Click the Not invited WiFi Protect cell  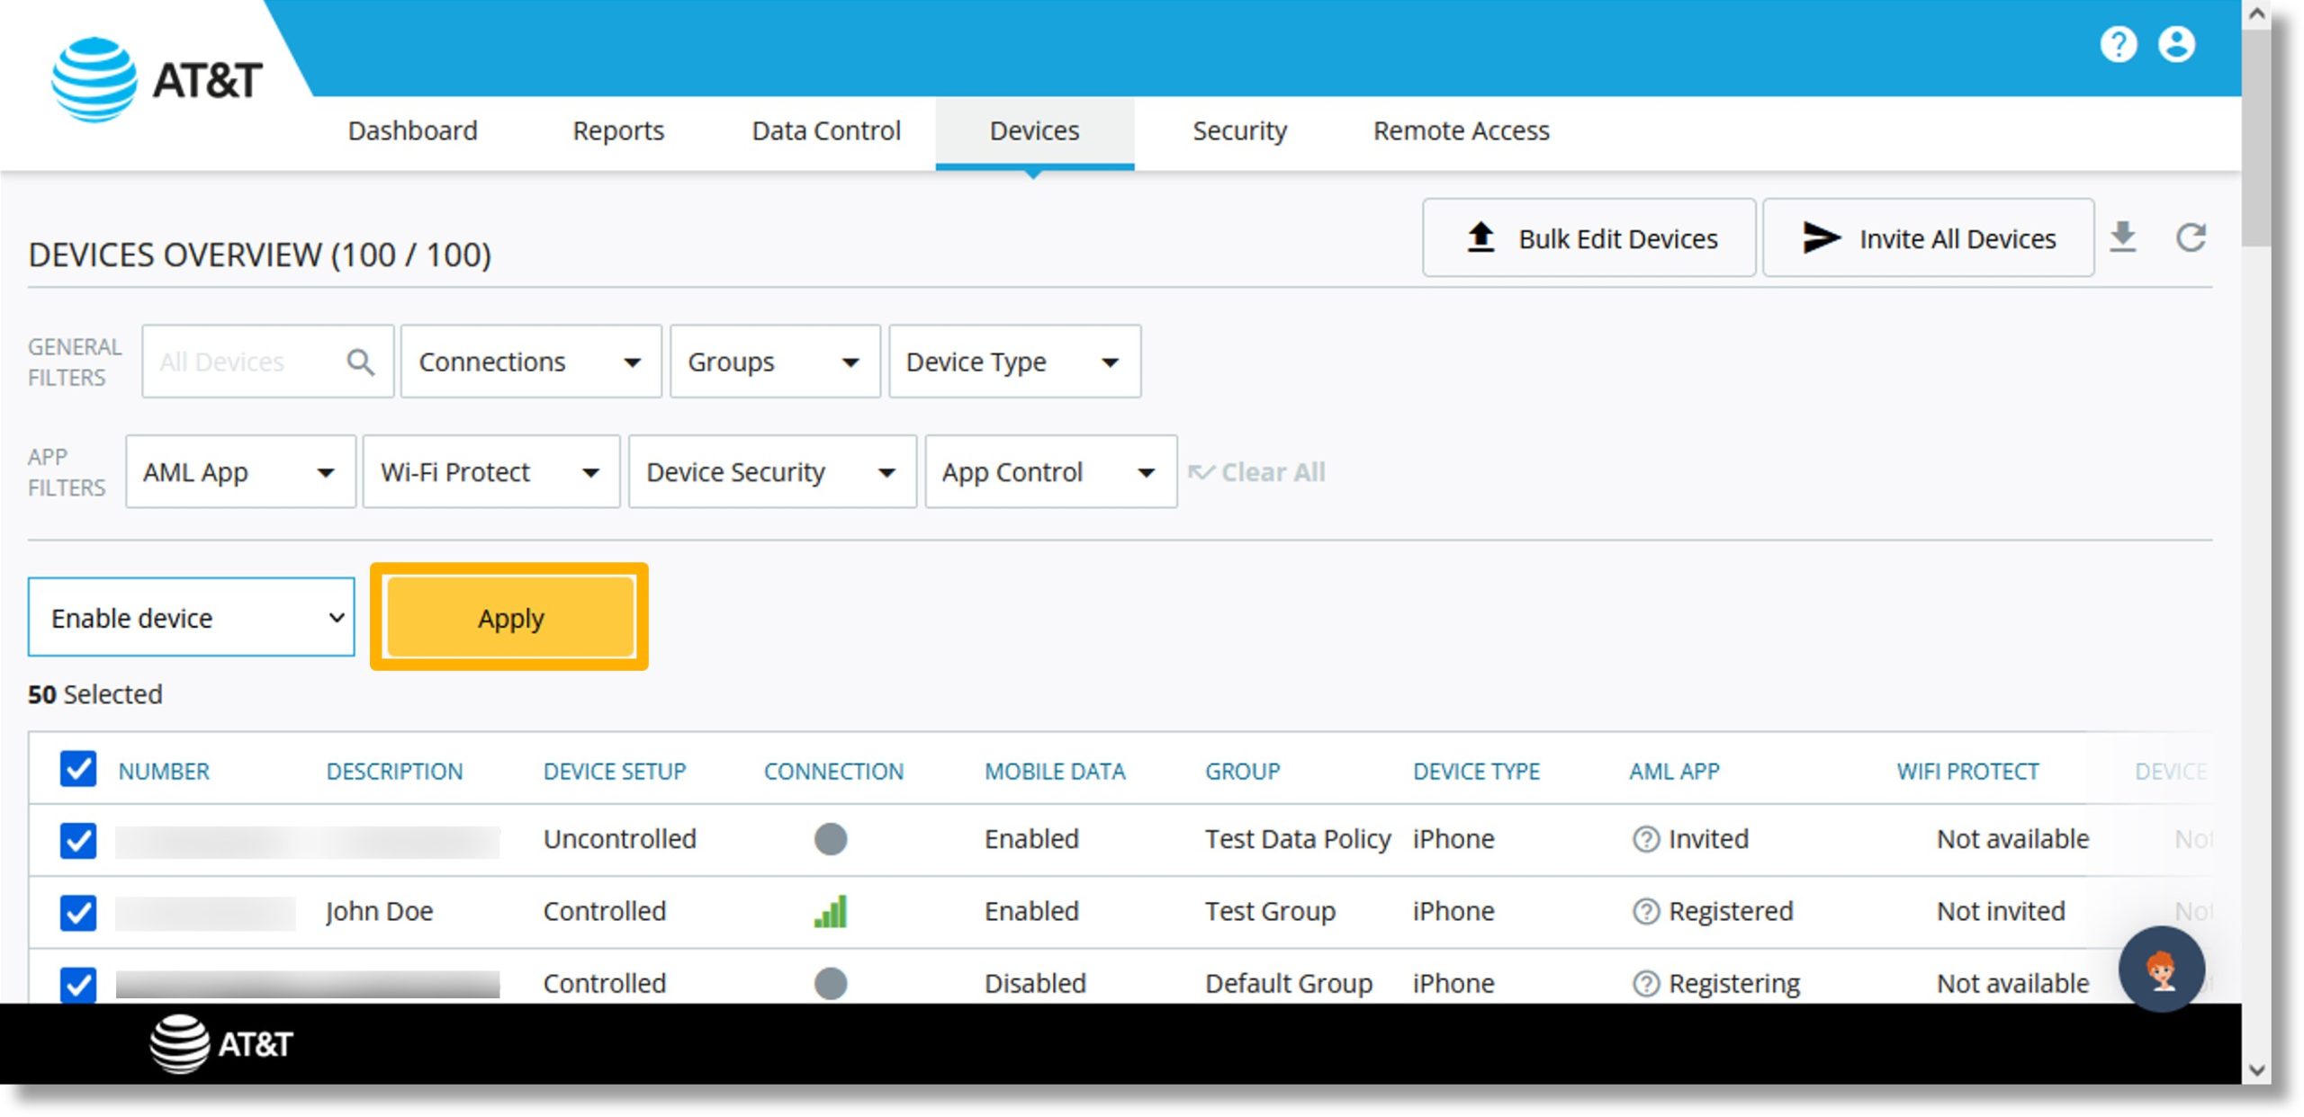pyautogui.click(x=2001, y=912)
